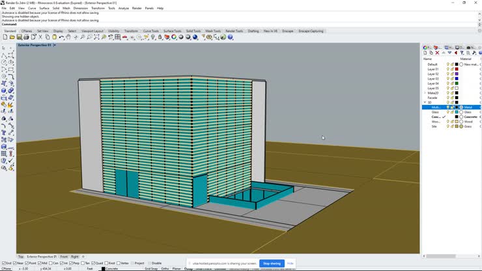Switch to the Right viewport tab
Screen dimensions: 482x271
click(75, 257)
